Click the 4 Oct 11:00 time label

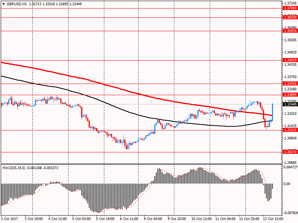(x=57, y=219)
